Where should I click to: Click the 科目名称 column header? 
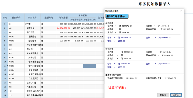click(33, 17)
